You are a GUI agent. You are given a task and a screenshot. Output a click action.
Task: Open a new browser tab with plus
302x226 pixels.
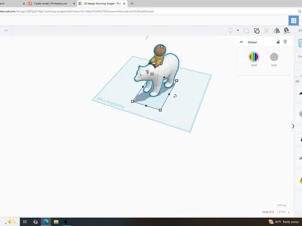click(x=132, y=3)
